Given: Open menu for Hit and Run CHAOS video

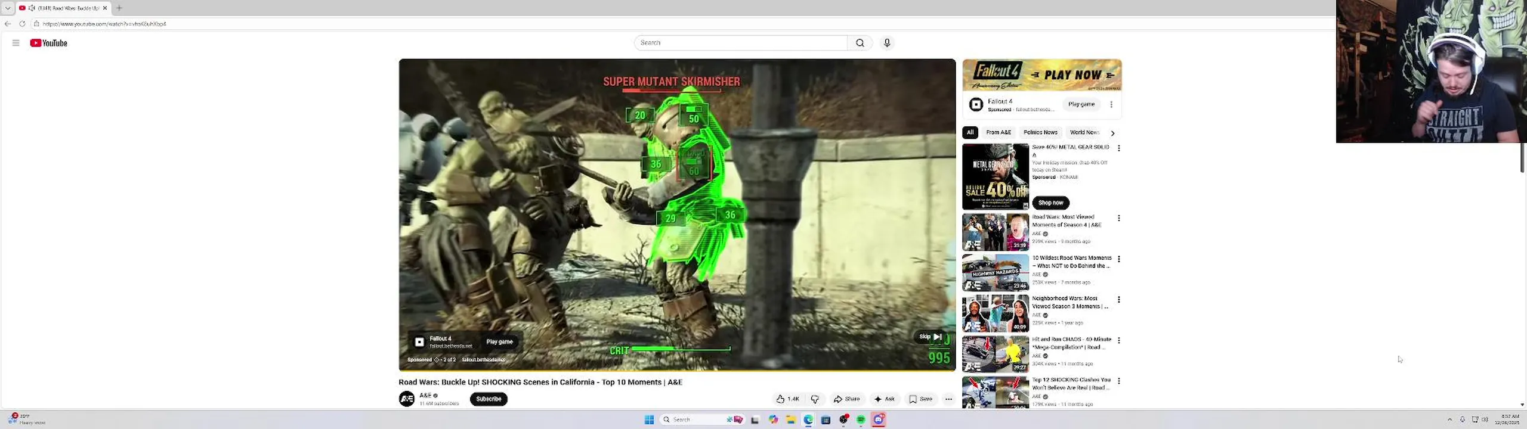Looking at the screenshot, I should click(x=1119, y=340).
